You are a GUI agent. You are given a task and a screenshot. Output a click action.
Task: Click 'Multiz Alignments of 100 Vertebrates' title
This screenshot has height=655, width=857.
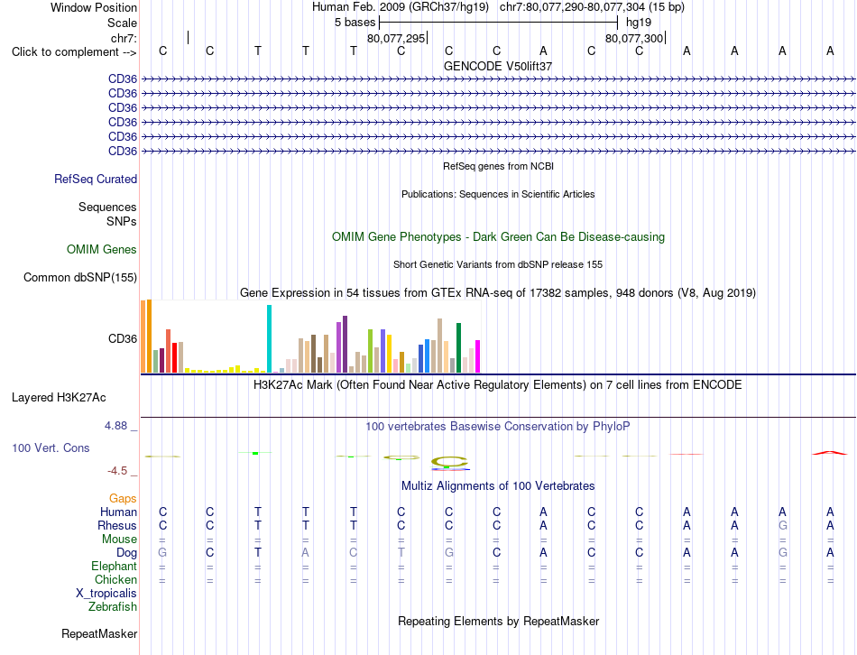[x=498, y=486]
